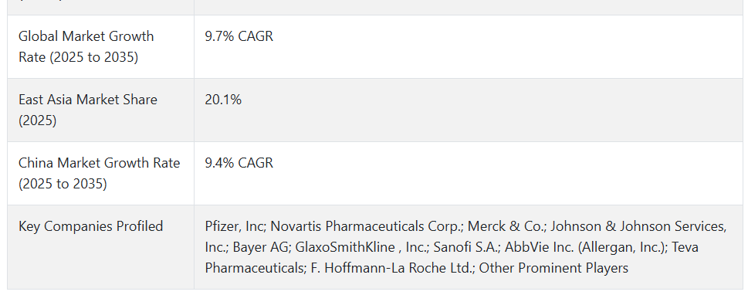Click Novartis Pharmaceuticals Corp. in the list
748x295 pixels.
tap(367, 226)
